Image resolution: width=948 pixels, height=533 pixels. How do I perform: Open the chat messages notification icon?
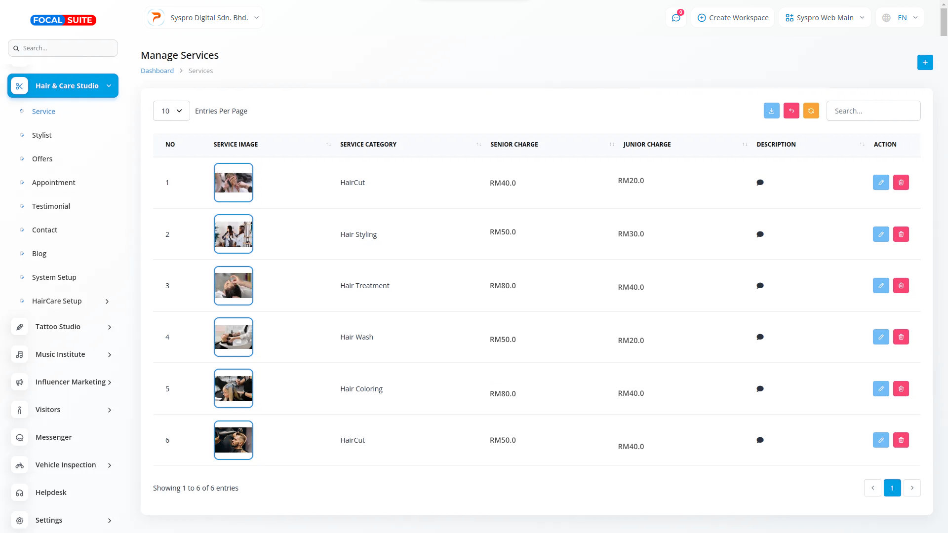pos(675,18)
